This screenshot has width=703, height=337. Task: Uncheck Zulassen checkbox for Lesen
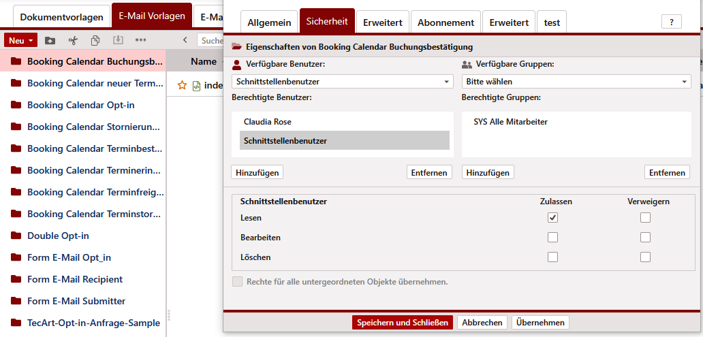tap(552, 218)
